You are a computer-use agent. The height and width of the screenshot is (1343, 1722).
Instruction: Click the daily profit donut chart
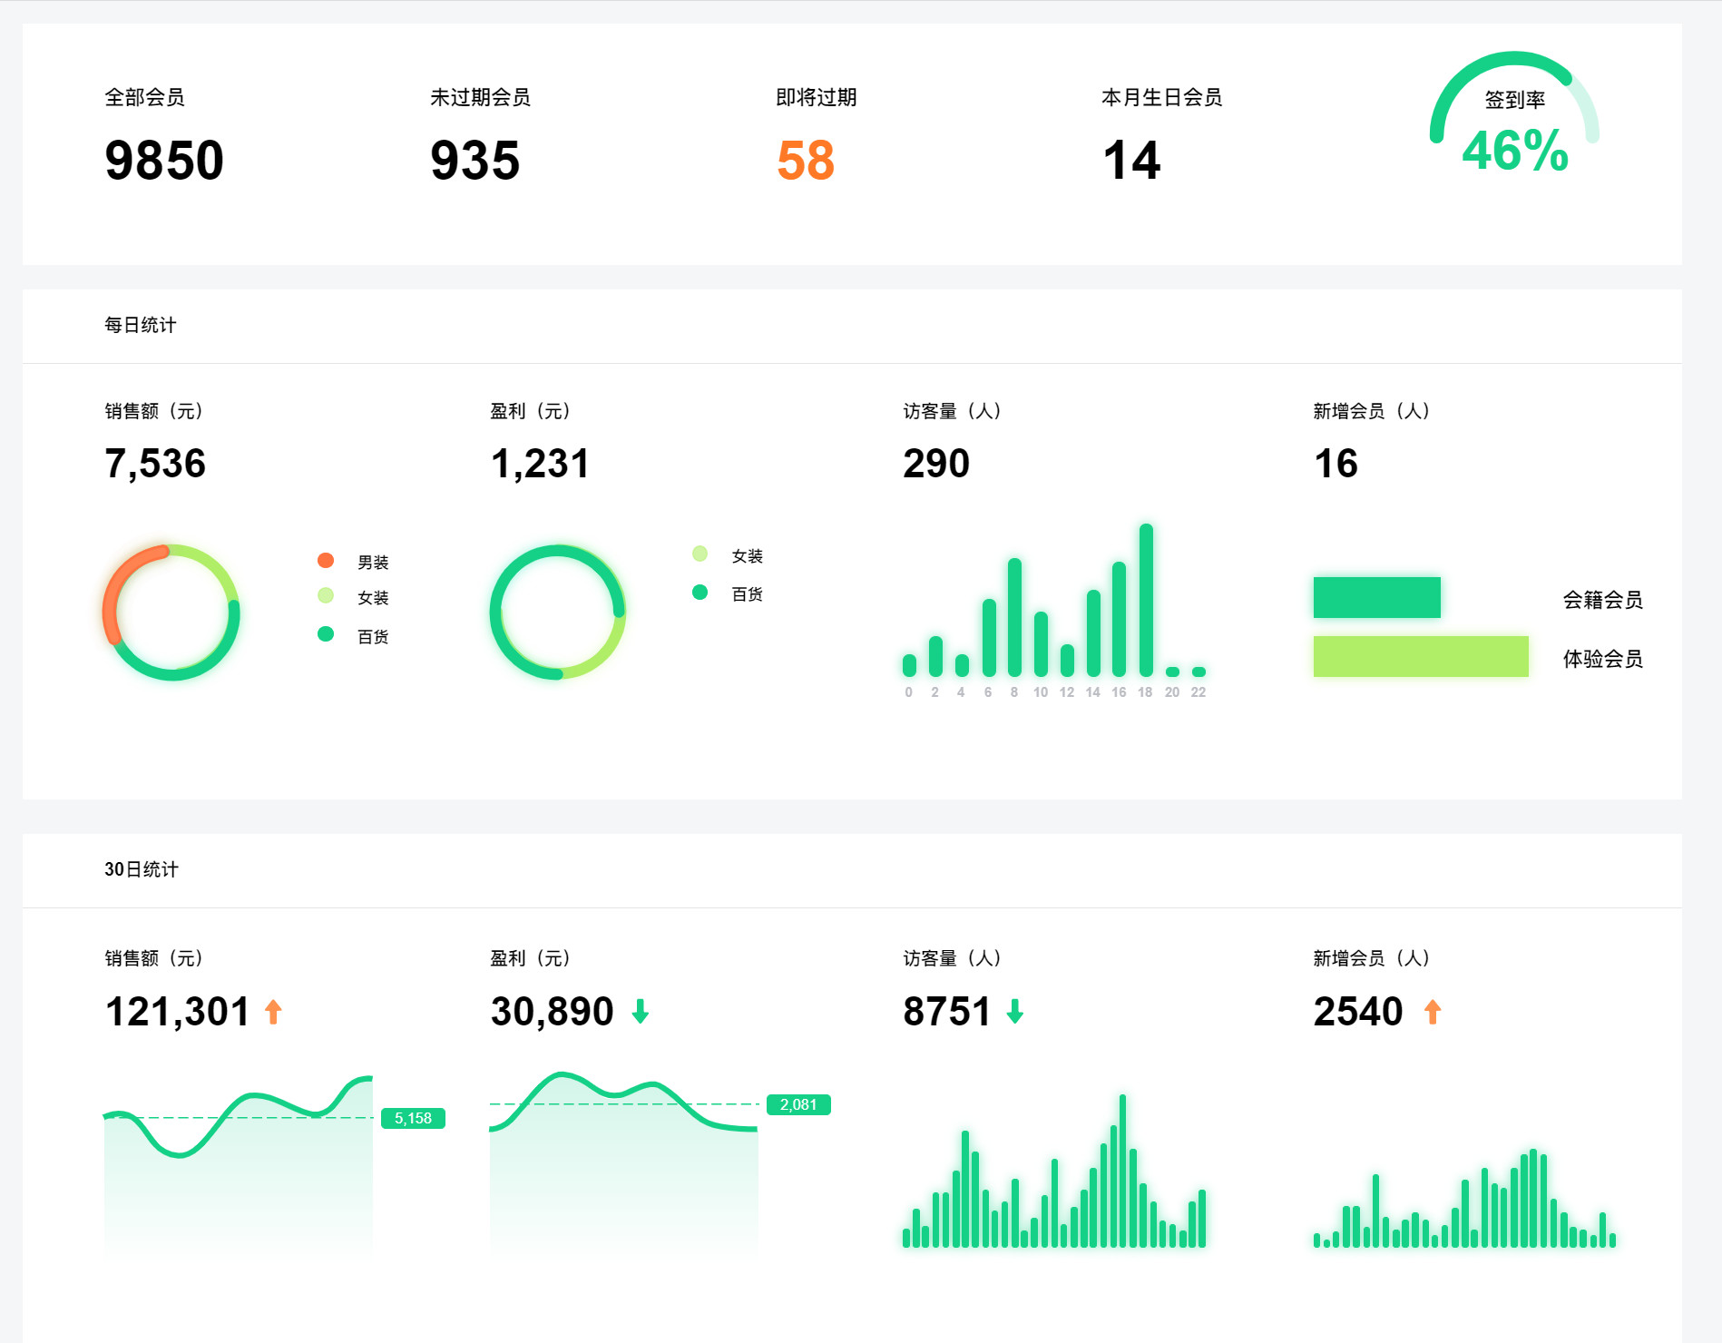pyautogui.click(x=557, y=613)
